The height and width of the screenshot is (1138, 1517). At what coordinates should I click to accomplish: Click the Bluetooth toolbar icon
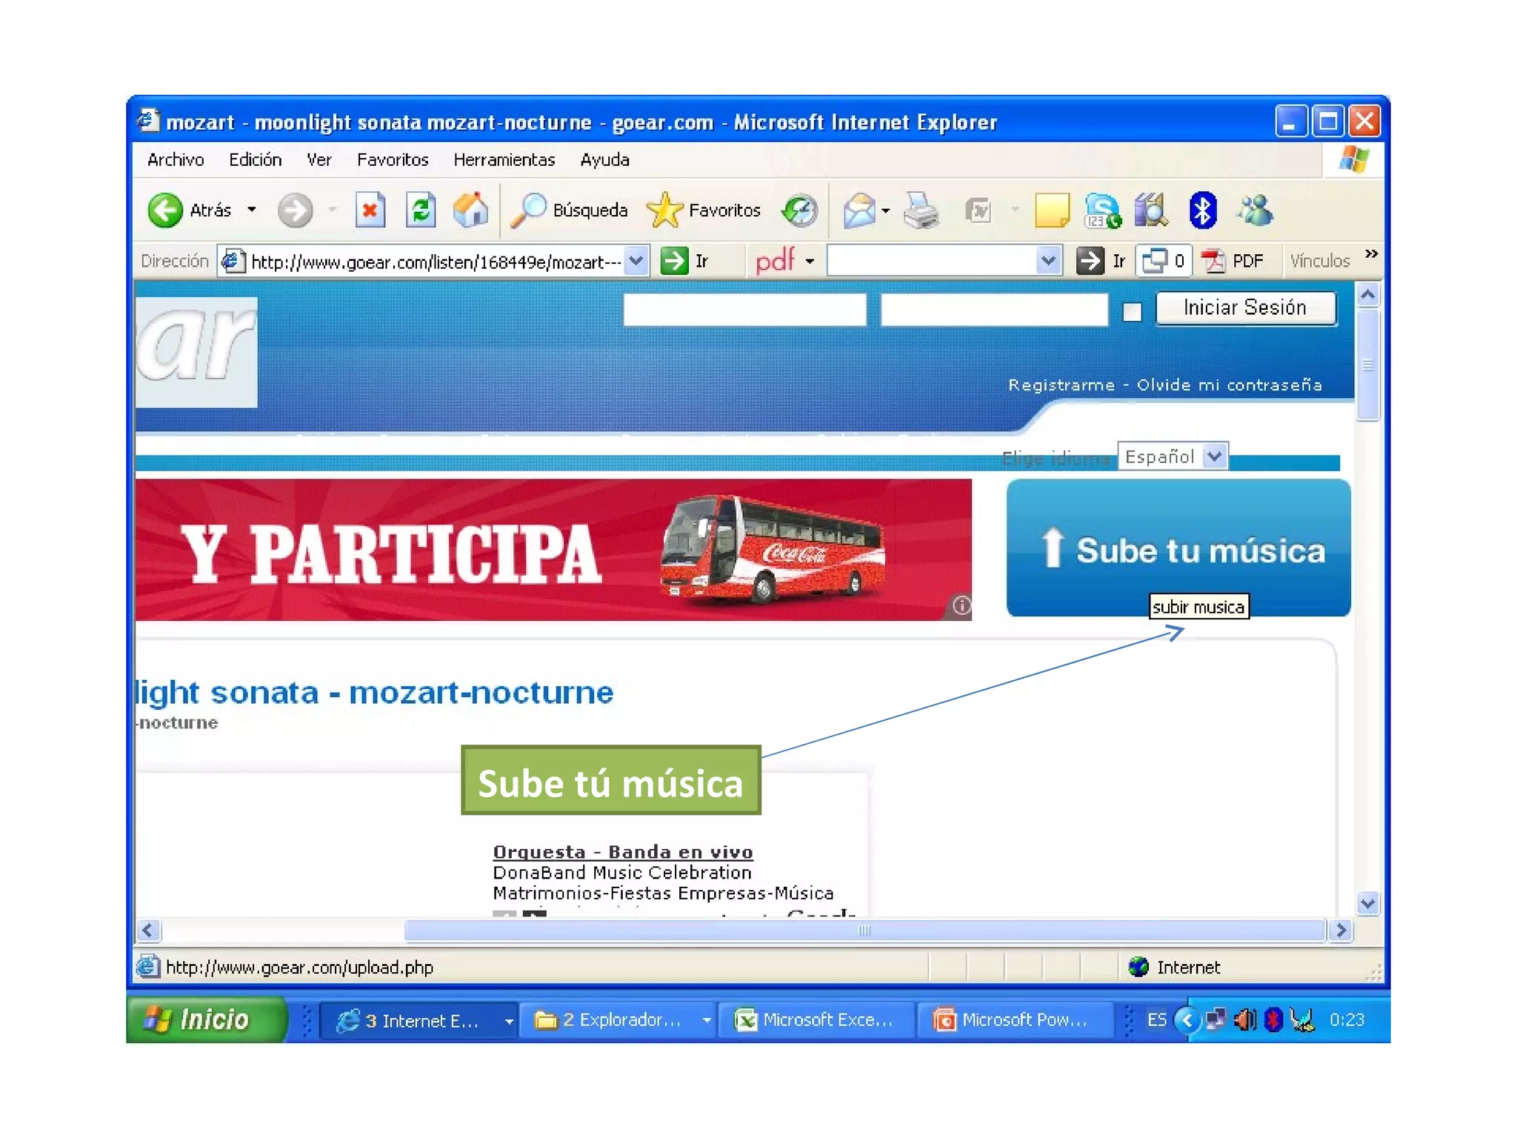pyautogui.click(x=1202, y=210)
